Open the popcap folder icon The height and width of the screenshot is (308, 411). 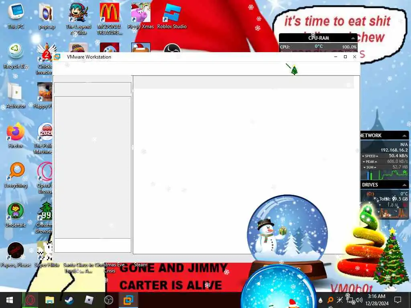click(47, 15)
